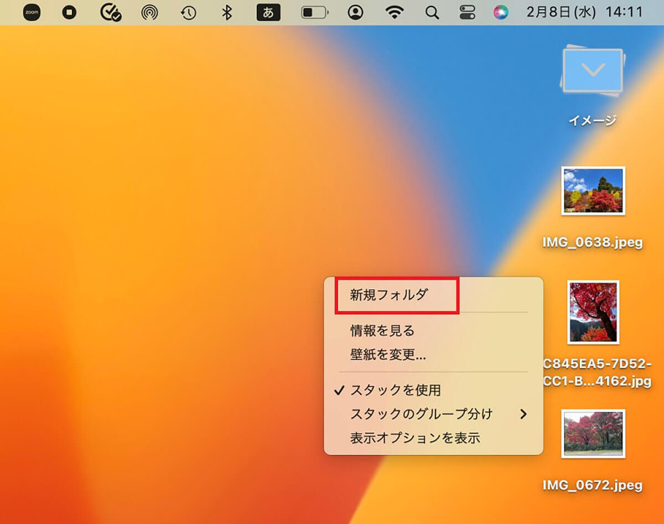664x524 pixels.
Task: Toggle スタックを使用 checked item
Action: pos(433,390)
